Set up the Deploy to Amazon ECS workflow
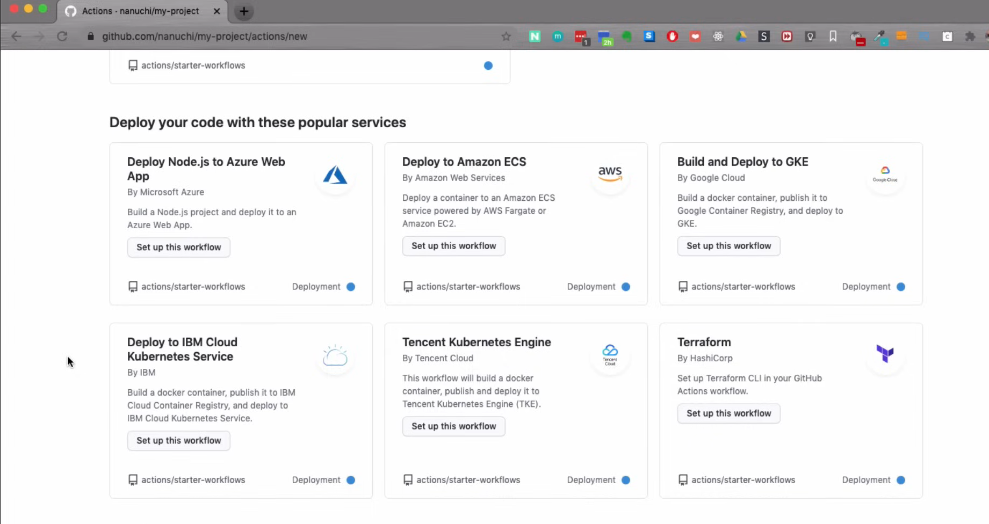Viewport: 989px width, 524px height. [x=453, y=246]
